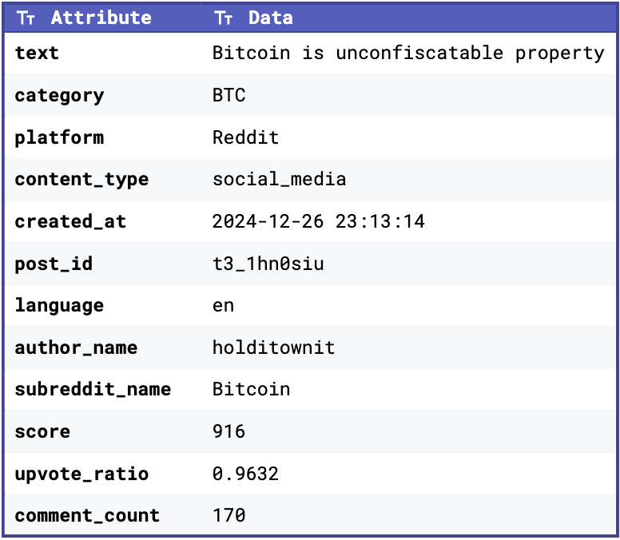Select the subreddit_name value Bitcoin
This screenshot has width=620, height=540.
251,389
